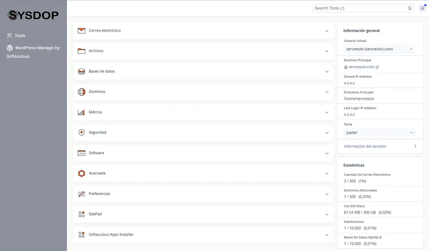Click the 3 / 300 email accounts statistic
This screenshot has width=429, height=251.
[x=355, y=181]
